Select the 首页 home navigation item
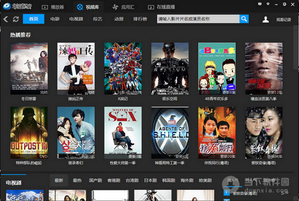Viewport: 299px width, 201px height. point(34,19)
